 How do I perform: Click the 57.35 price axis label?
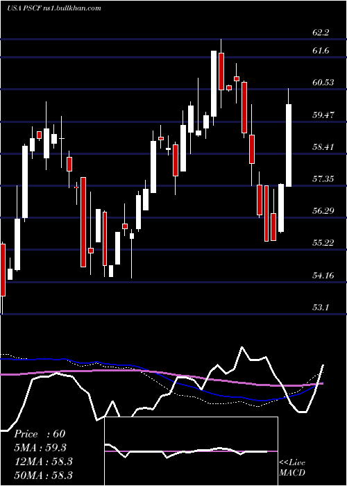323,179
